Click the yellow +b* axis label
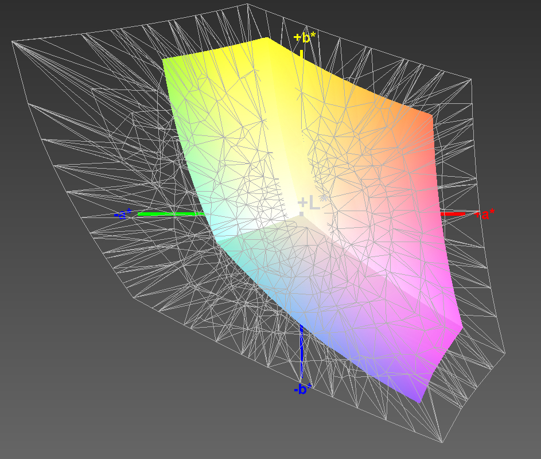Screen dimensions: 541x459 point(304,38)
